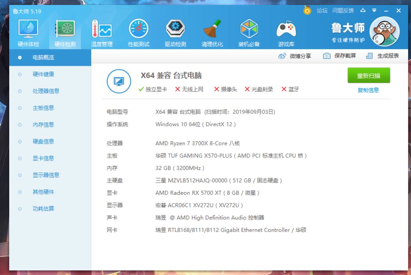Open 论坛 forum link
The width and height of the screenshot is (411, 275).
pyautogui.click(x=322, y=11)
